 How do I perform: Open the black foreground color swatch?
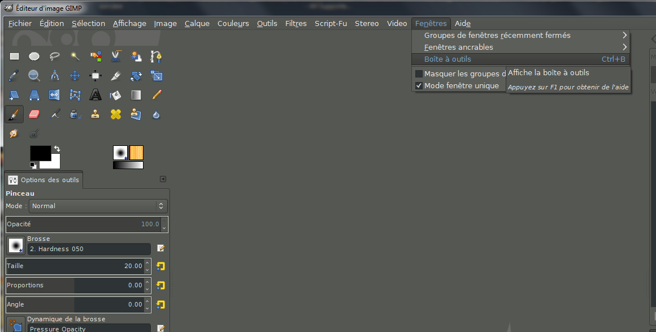40,153
